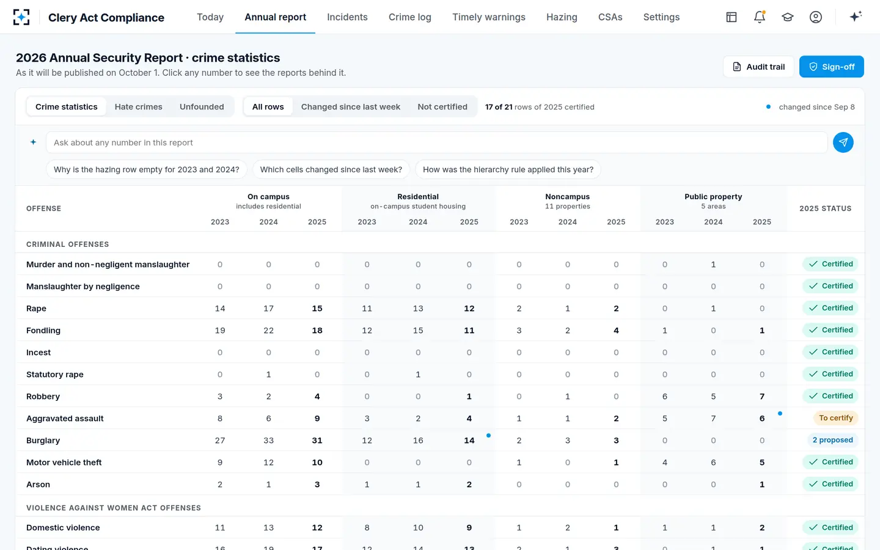Viewport: 880px width, 550px height.
Task: Go to the Crime log tab
Action: tap(410, 17)
